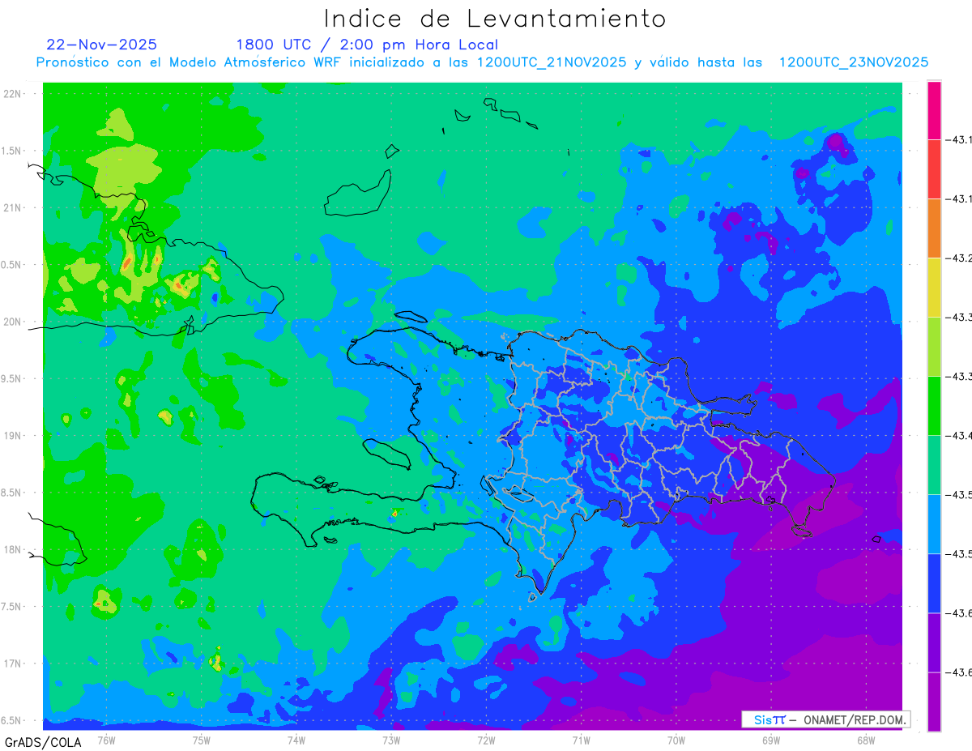Click the '1200UTC_23NOV2025' valid-until time
This screenshot has width=972, height=751.
click(x=854, y=62)
